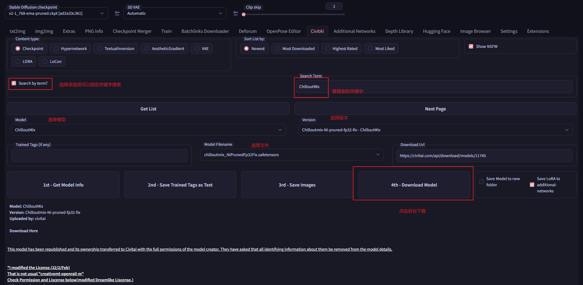Open the republished model ownership notice link
The height and width of the screenshot is (285, 583).
(x=200, y=249)
